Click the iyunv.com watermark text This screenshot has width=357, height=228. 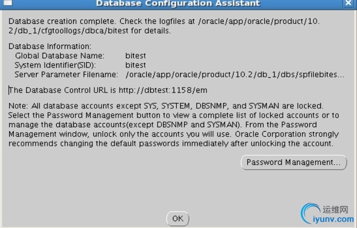333,219
